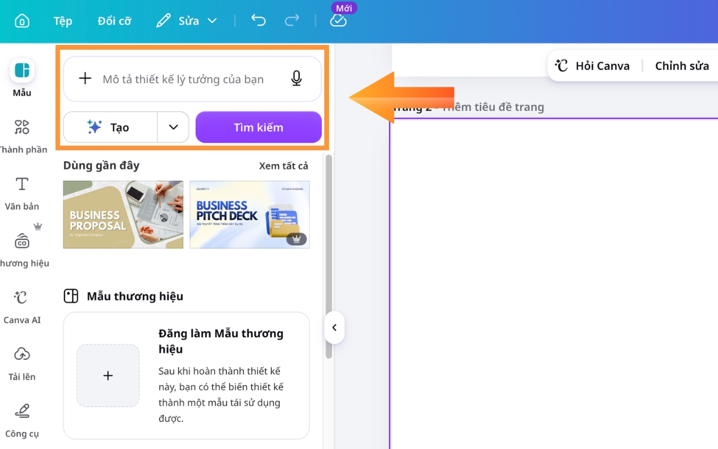718x449 pixels.
Task: Select the Mẫu templates sidebar tab
Action: (x=22, y=78)
